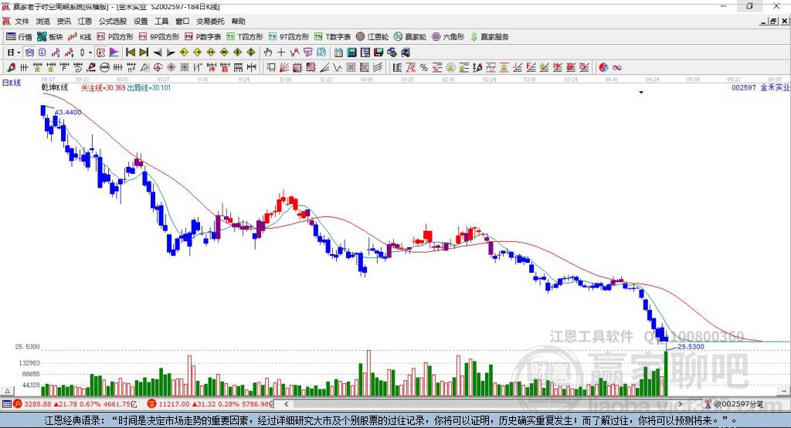Click horizontal scrollbar right arrow
Screen dimensions: 791x428
[680, 404]
